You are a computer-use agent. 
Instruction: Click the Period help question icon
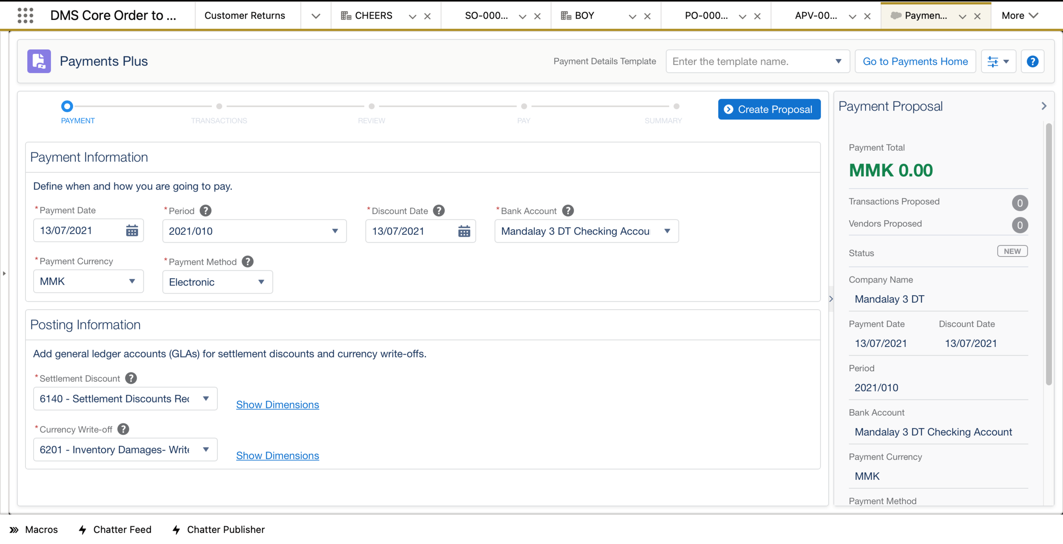pos(205,211)
